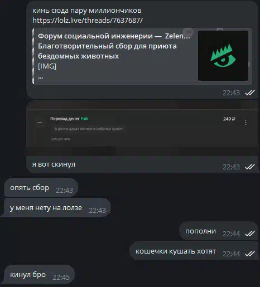
Task: Click the three-dot menu in the transfer screenshot
Action: pos(245,122)
